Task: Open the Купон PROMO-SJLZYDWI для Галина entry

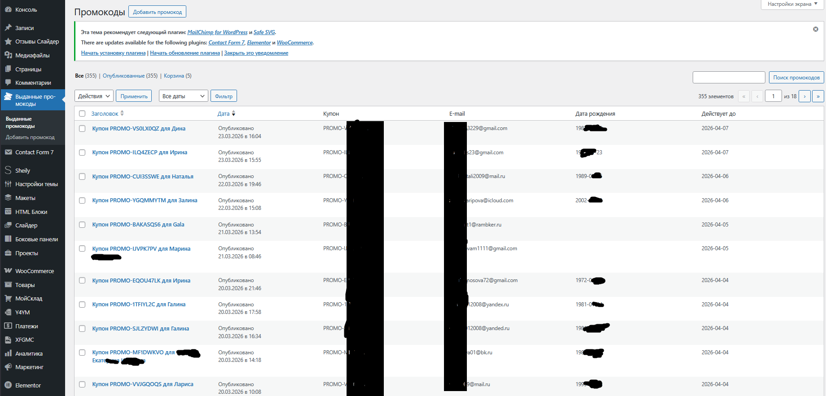Action: pos(141,328)
